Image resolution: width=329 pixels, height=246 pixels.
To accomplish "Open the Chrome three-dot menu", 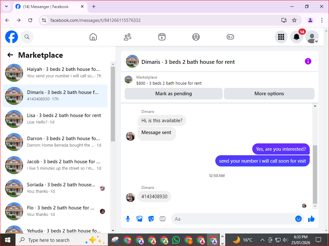I will 322,20.
